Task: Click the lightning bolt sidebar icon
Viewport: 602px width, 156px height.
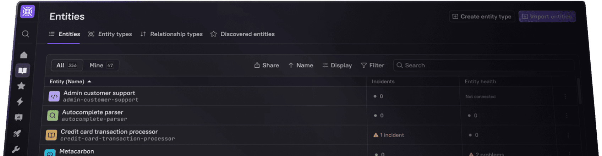Action: pyautogui.click(x=20, y=102)
